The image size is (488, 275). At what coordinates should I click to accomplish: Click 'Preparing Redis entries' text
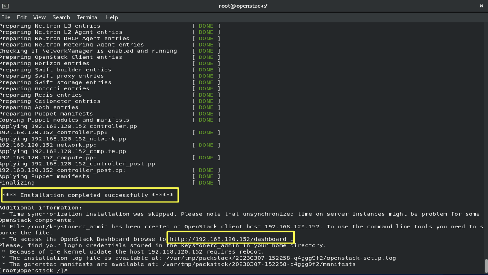click(41, 95)
